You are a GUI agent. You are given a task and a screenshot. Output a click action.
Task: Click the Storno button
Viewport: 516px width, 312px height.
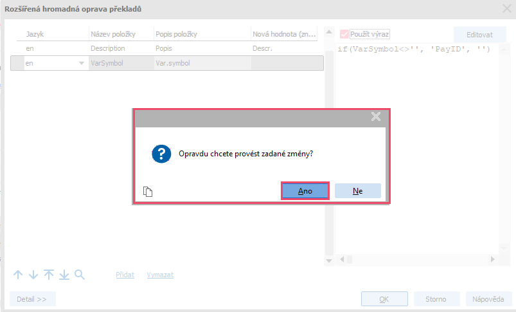(x=436, y=299)
